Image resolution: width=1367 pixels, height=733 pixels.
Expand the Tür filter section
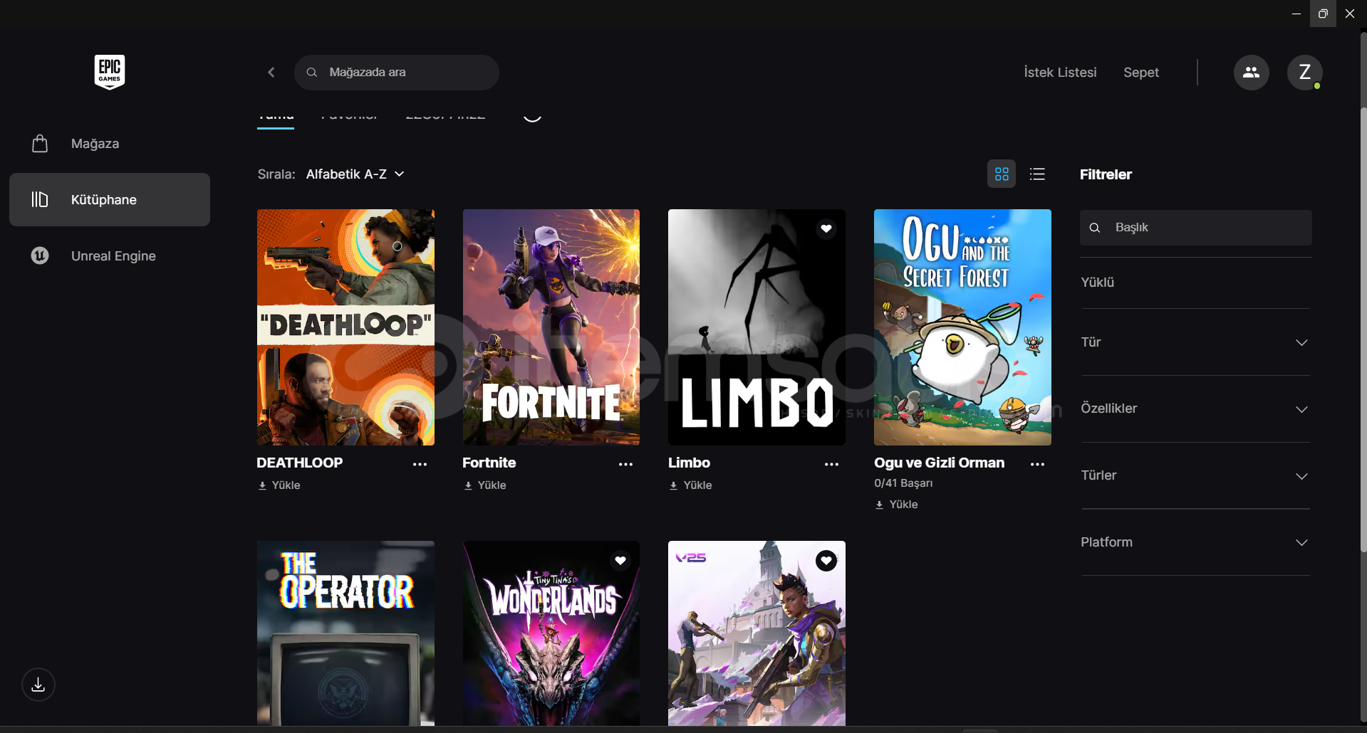click(x=1195, y=342)
